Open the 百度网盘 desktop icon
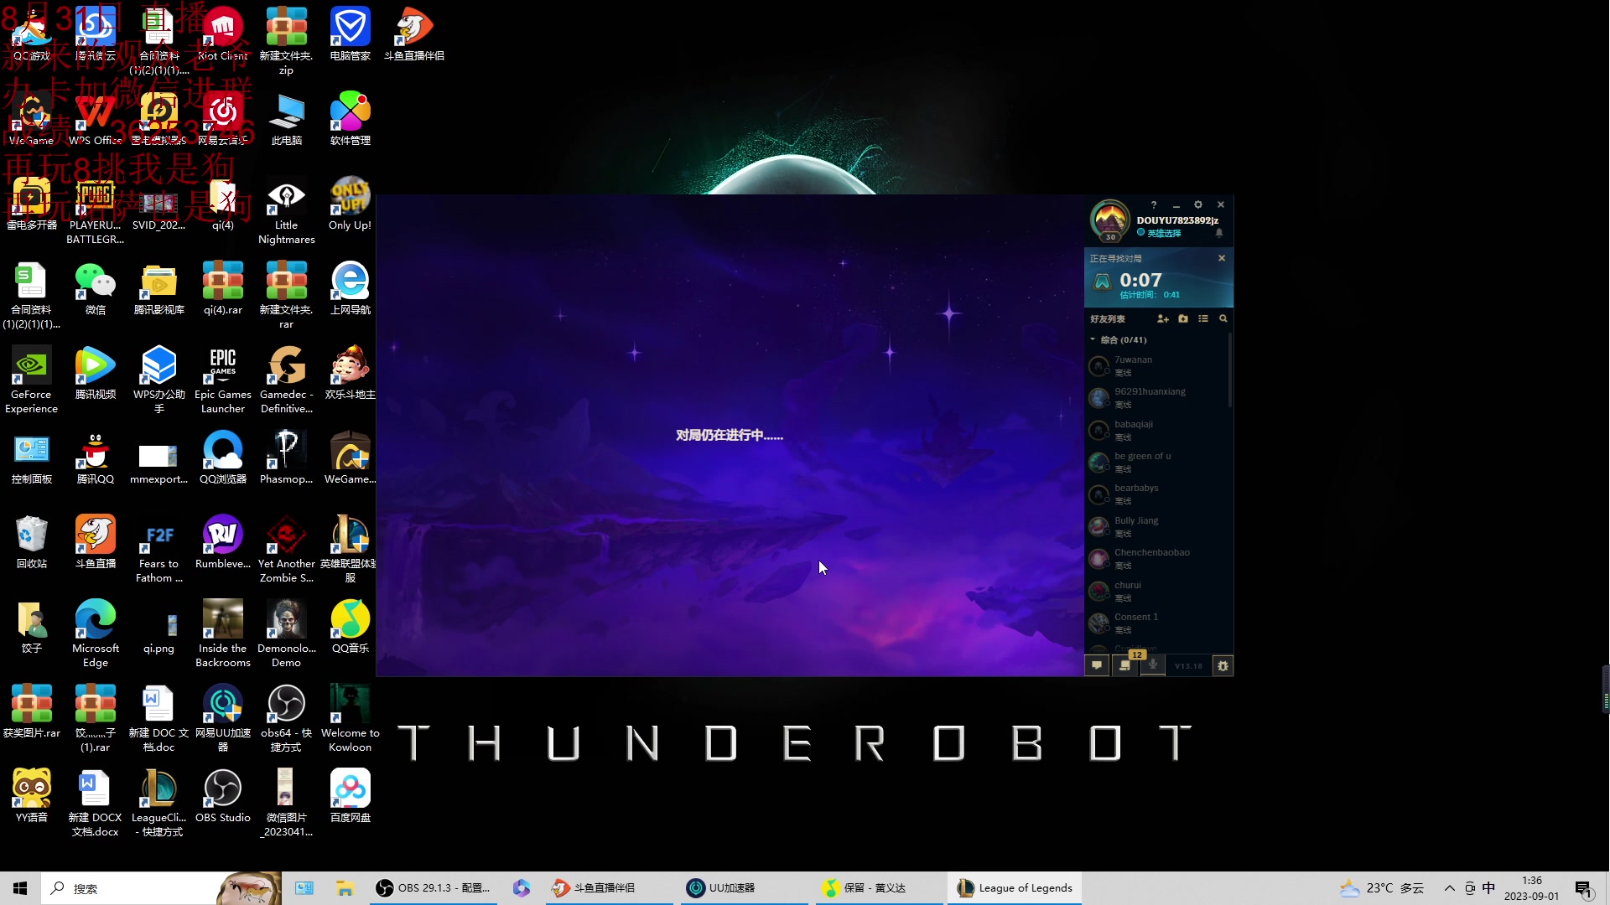 coord(350,796)
